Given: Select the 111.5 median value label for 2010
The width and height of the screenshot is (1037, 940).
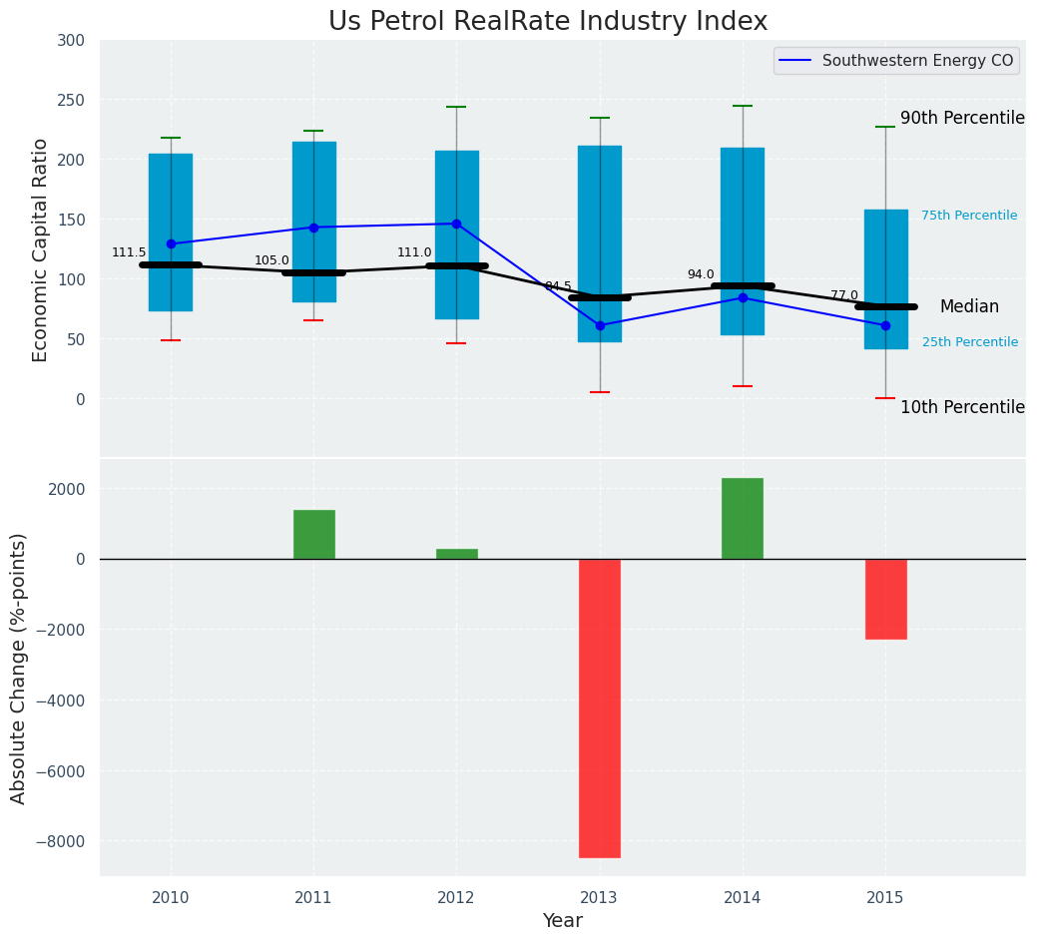Looking at the screenshot, I should tap(129, 252).
